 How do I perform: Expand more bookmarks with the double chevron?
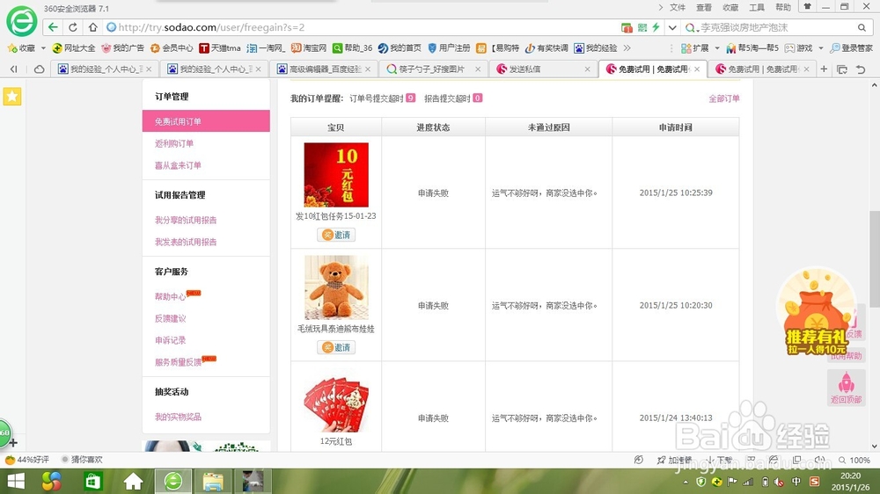point(627,48)
